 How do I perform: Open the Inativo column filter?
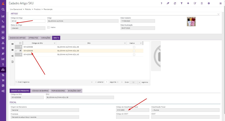click(141, 43)
